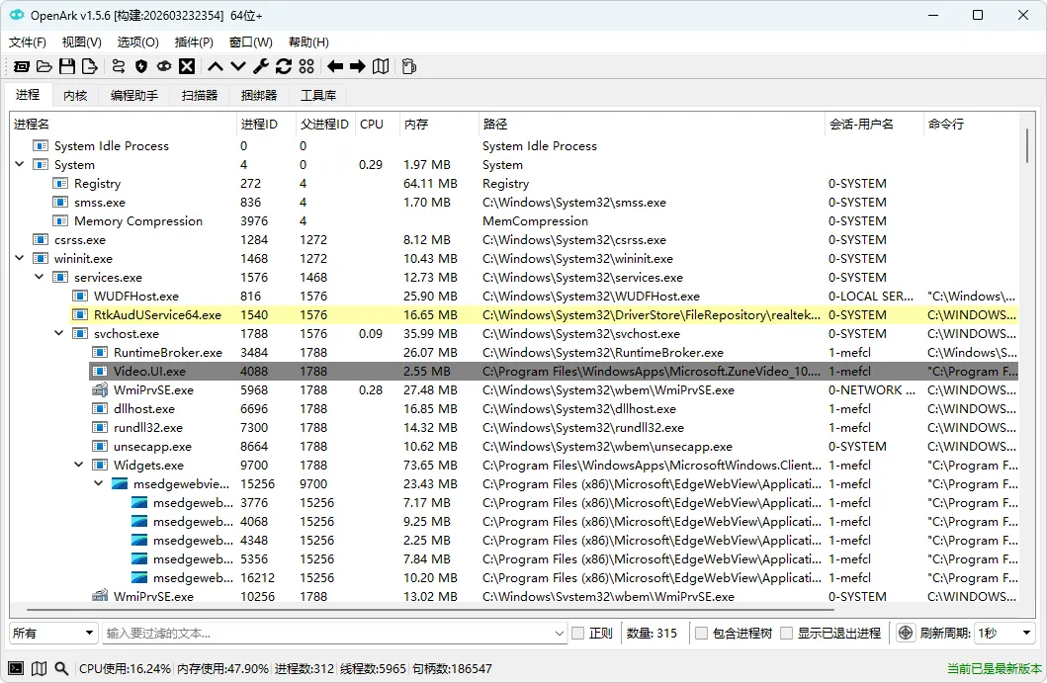
Task: Switch to the 内核 tab
Action: tap(75, 96)
